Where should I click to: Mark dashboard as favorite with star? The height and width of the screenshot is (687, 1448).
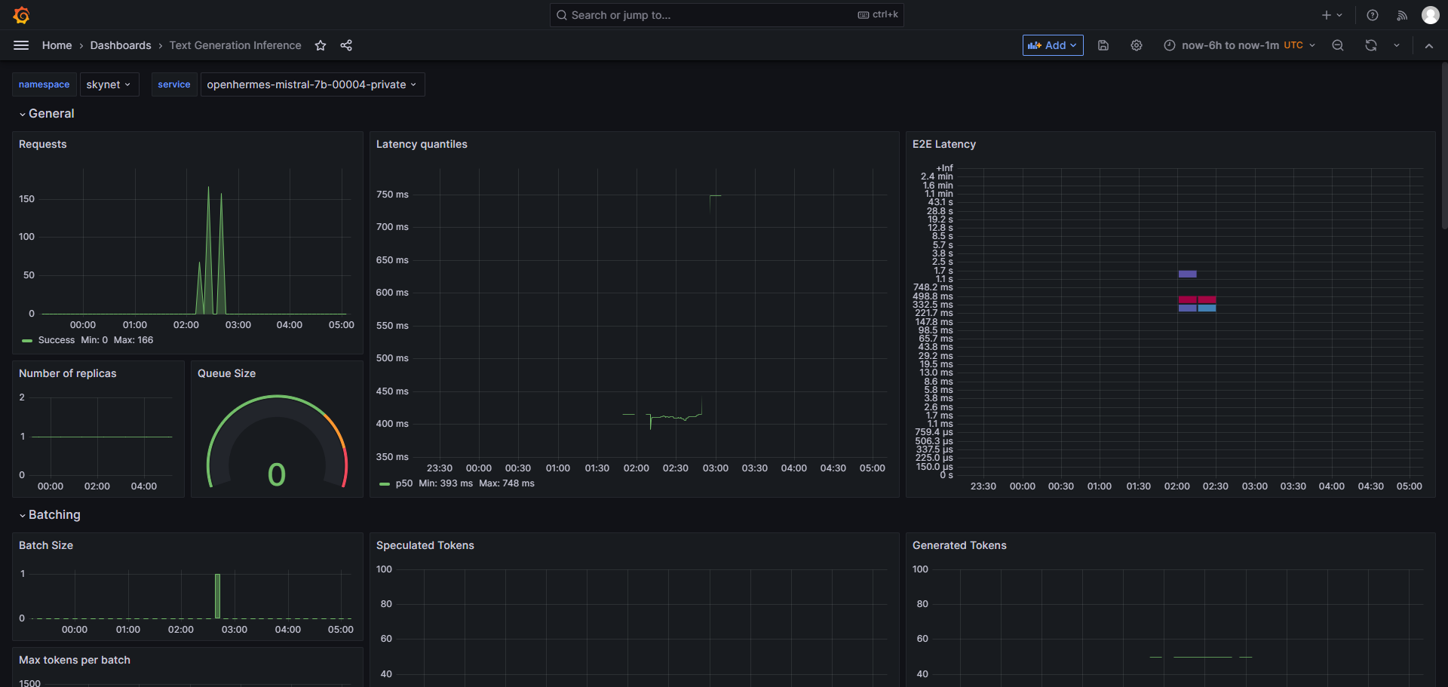321,45
